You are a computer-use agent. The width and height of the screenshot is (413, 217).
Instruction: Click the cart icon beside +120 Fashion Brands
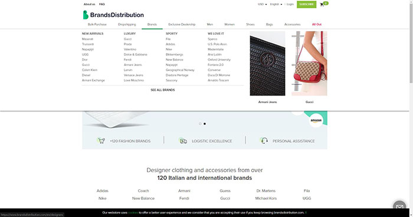coord(101,140)
